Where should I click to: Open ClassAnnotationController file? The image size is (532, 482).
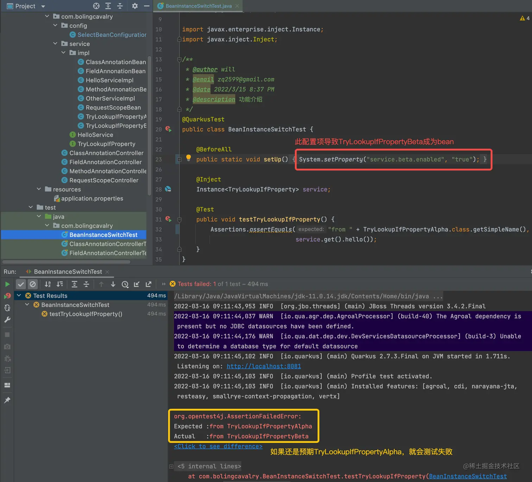[102, 153]
